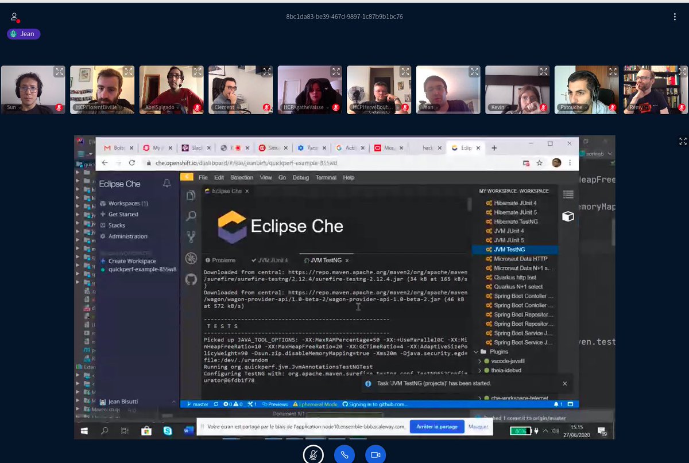Expand the vscode-javatll plugin node
This screenshot has height=463, width=689.
479,361
